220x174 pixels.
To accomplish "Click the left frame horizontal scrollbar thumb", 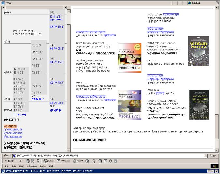I will click(x=34, y=7).
